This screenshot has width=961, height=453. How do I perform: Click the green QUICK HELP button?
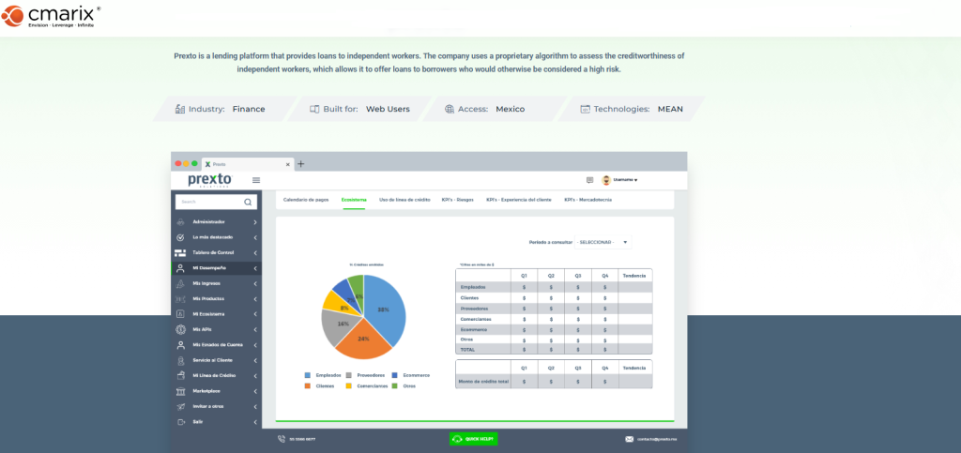pyautogui.click(x=473, y=439)
